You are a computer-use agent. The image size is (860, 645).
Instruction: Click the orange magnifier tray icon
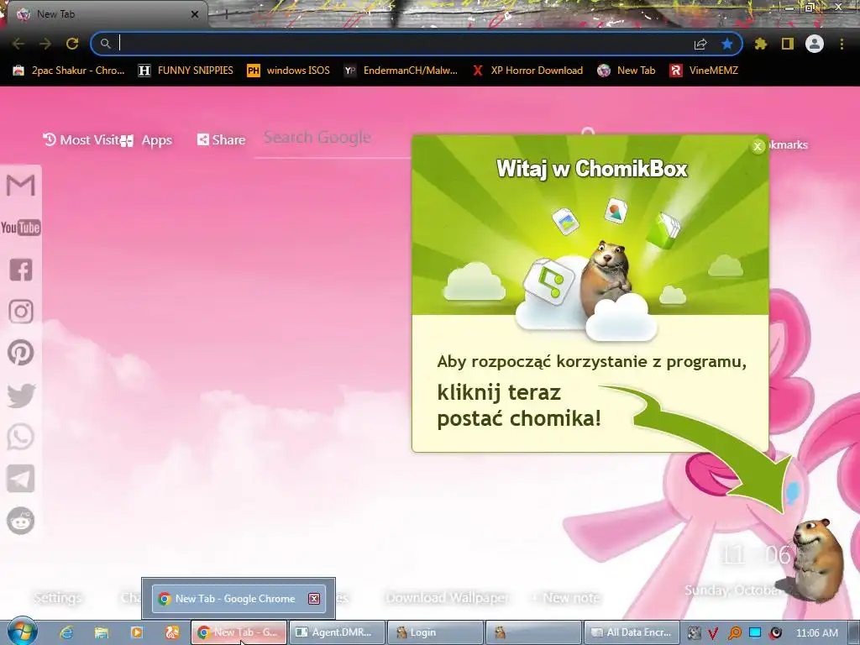point(734,633)
